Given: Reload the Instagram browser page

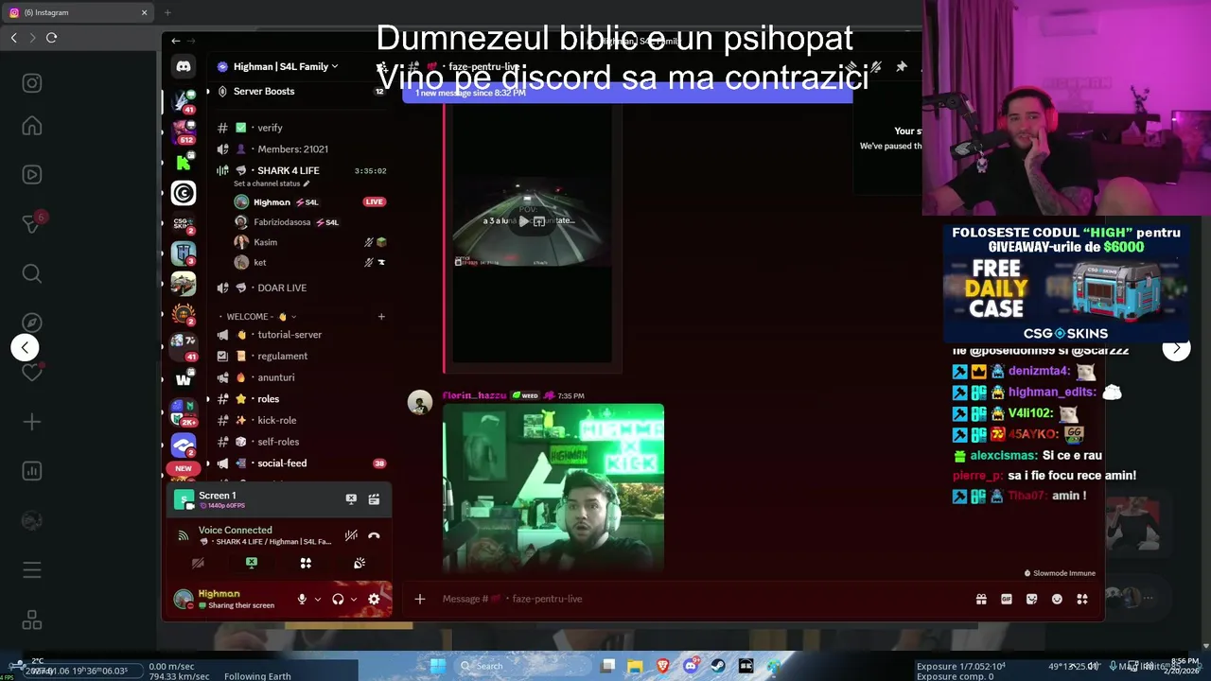Looking at the screenshot, I should click(51, 38).
